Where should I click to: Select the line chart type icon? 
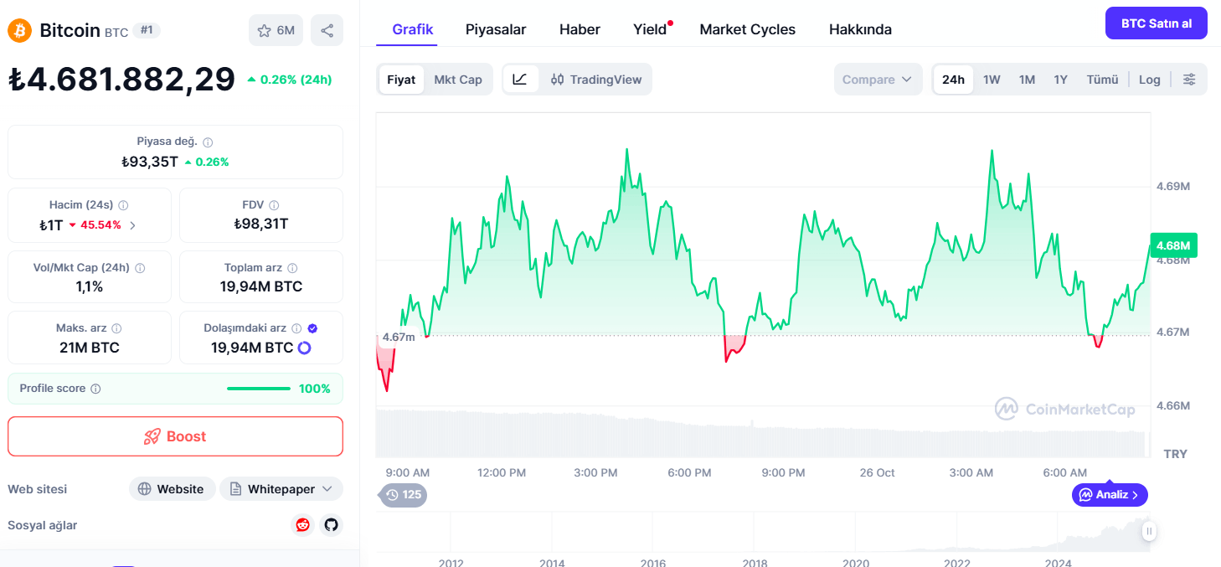coord(520,80)
